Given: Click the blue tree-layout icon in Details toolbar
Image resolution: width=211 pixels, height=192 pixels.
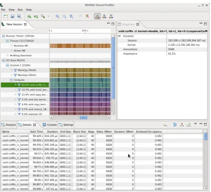Looking at the screenshot, I should click(x=175, y=125).
